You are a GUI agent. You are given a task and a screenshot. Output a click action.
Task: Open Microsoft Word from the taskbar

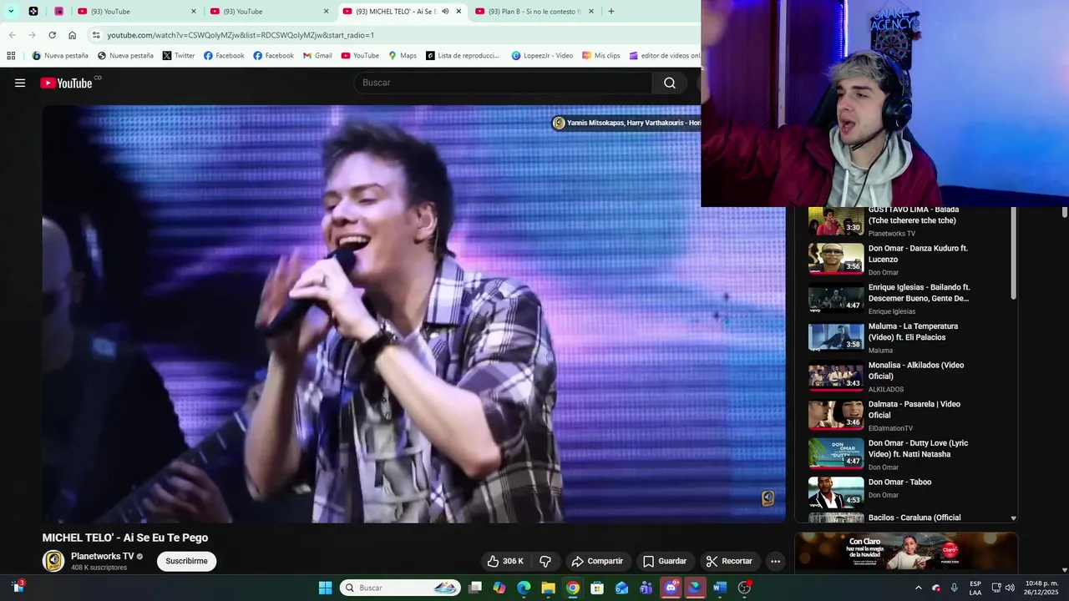point(720,588)
